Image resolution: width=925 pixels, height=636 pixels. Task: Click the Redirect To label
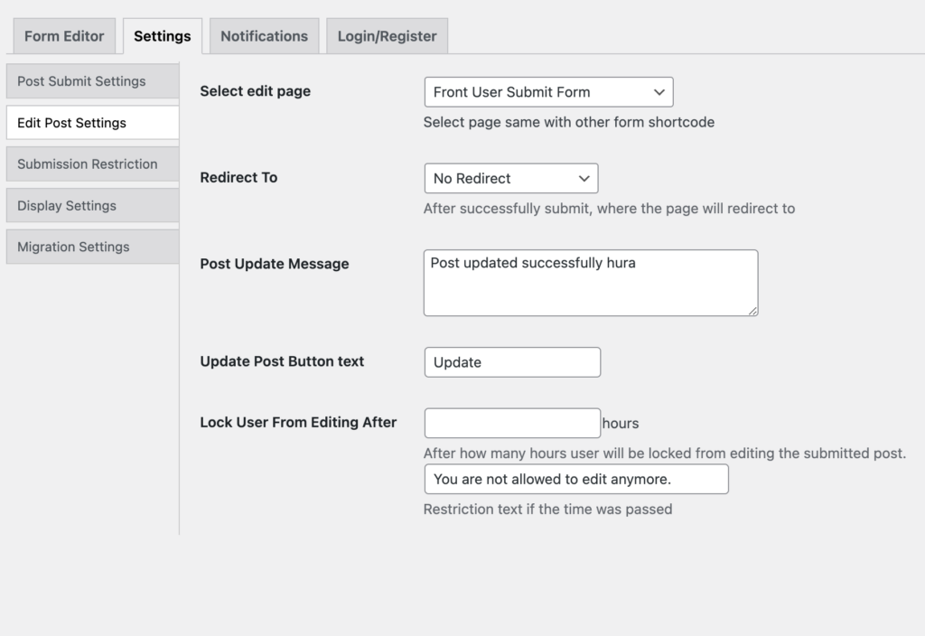tap(238, 177)
